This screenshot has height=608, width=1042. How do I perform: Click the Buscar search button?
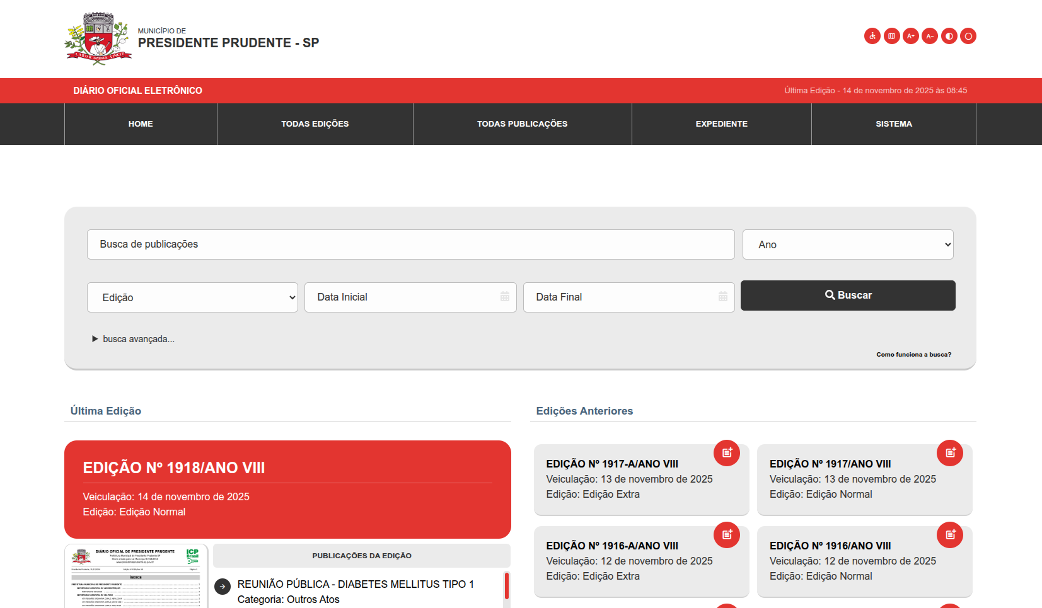point(848,295)
